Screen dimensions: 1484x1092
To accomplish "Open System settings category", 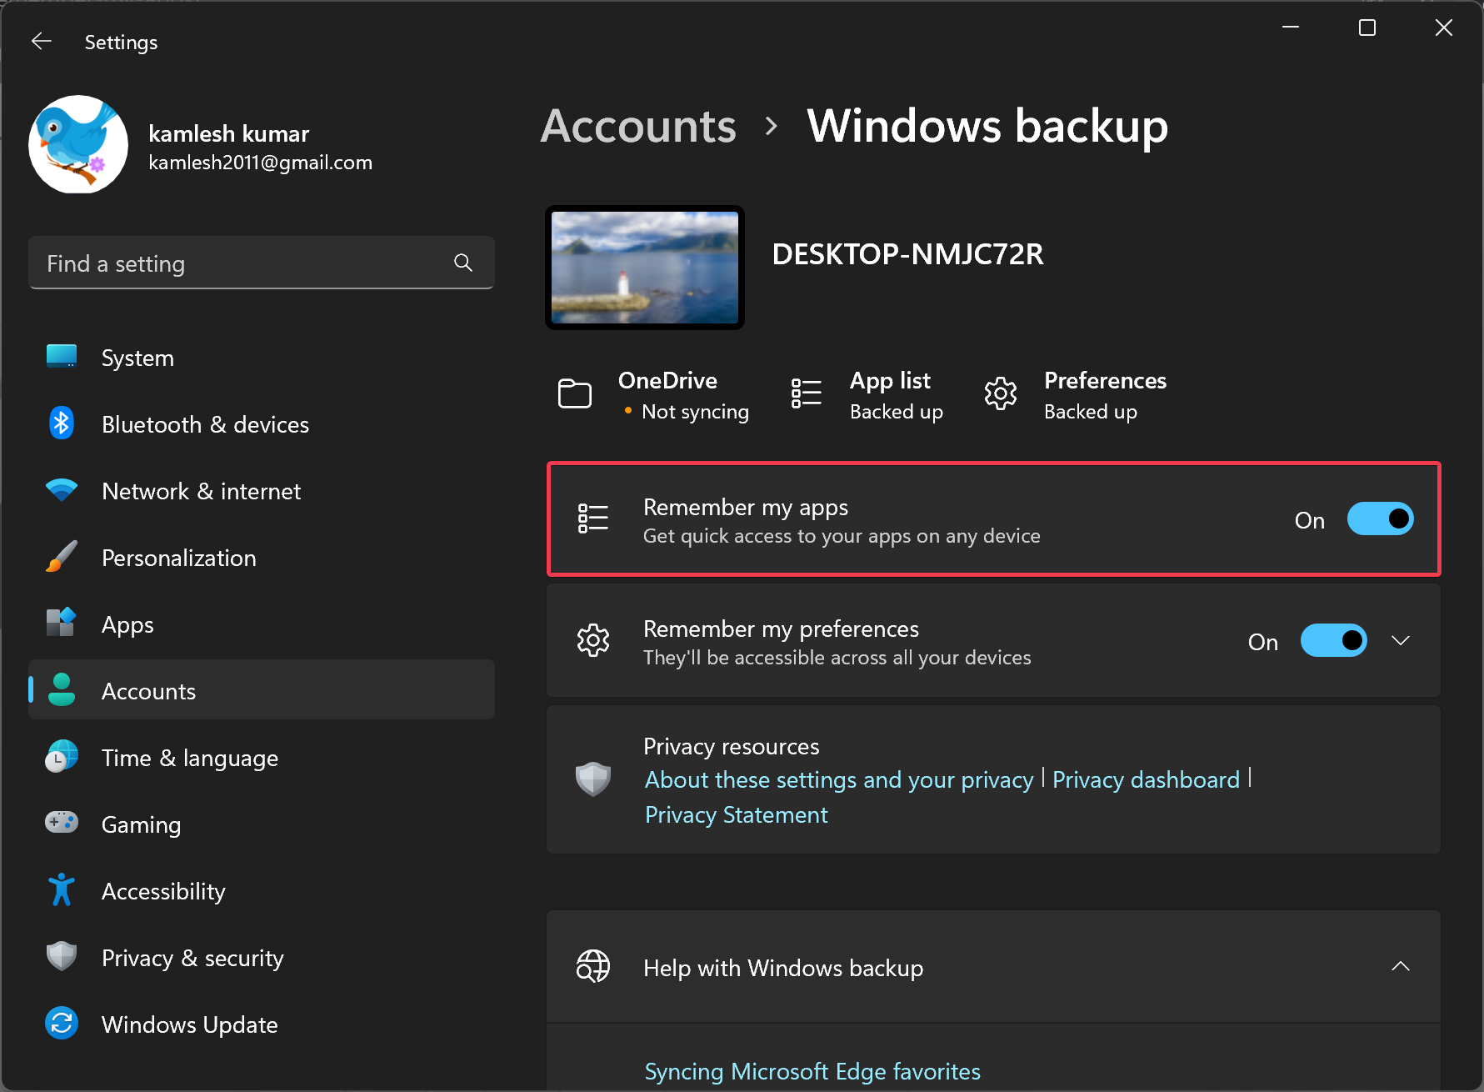I will pos(262,357).
